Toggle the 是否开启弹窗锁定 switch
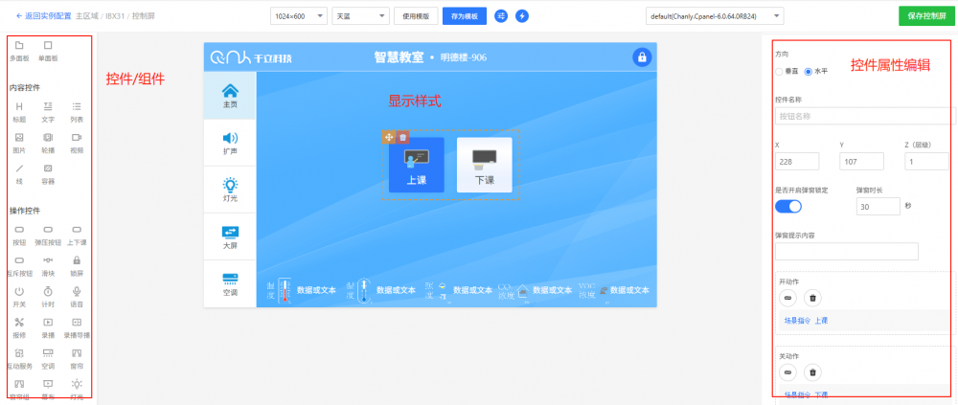This screenshot has height=405, width=958. coord(788,207)
